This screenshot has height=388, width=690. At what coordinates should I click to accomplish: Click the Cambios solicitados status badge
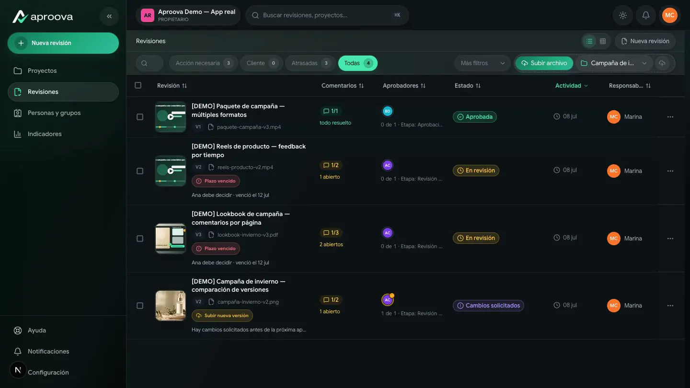(x=488, y=306)
